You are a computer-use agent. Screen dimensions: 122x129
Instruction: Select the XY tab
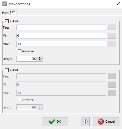tap(13, 12)
